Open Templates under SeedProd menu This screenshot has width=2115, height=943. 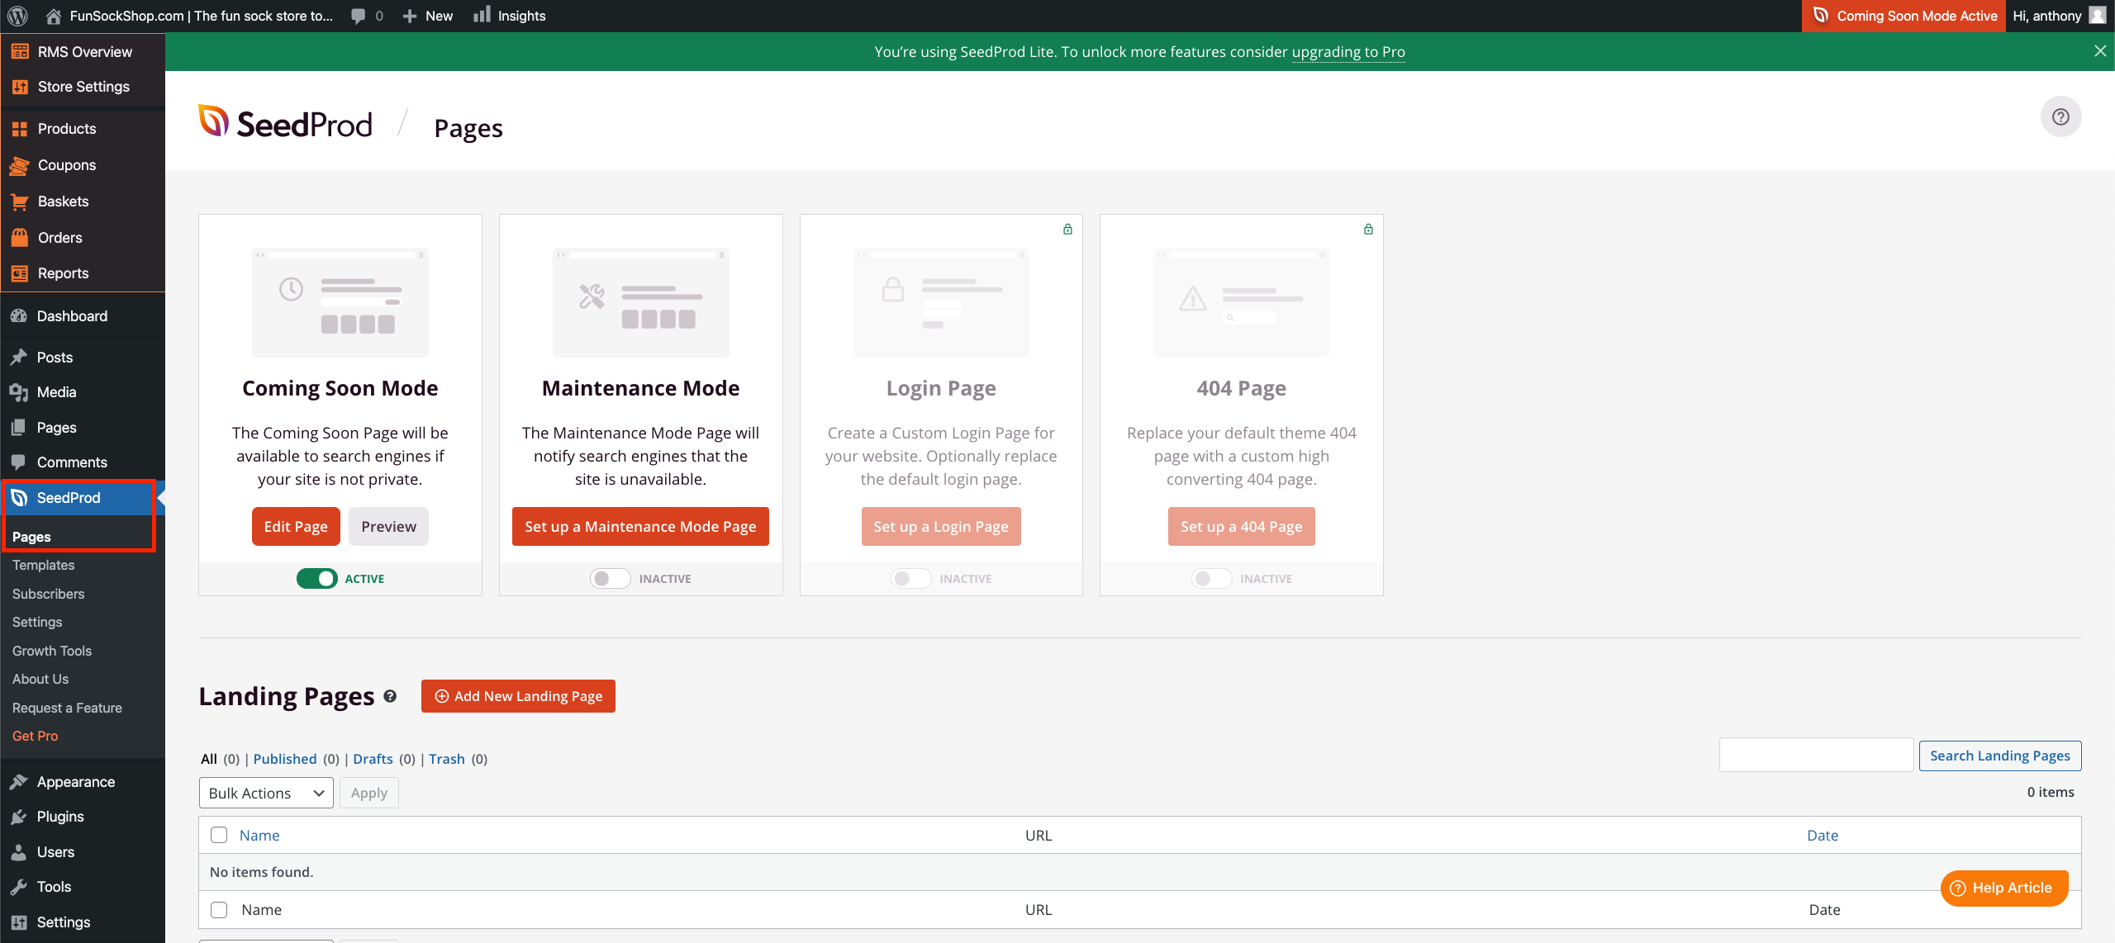tap(43, 565)
